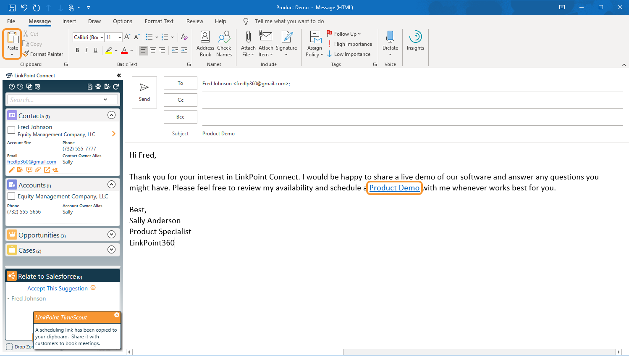
Task: Toggle Low Importance tag
Action: 349,54
